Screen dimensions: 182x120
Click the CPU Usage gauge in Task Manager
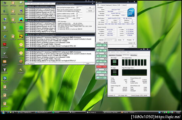click(114, 62)
